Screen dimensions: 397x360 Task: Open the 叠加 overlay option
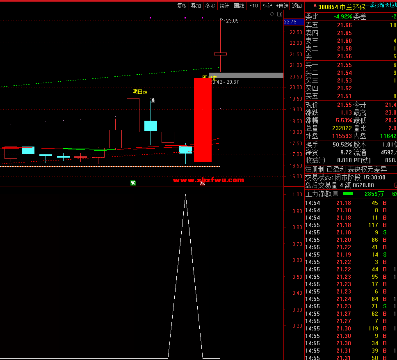(x=196, y=6)
